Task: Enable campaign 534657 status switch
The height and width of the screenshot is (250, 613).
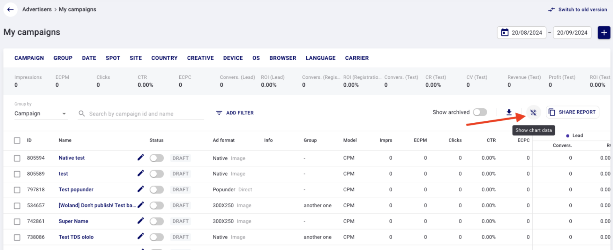Action: coord(157,205)
